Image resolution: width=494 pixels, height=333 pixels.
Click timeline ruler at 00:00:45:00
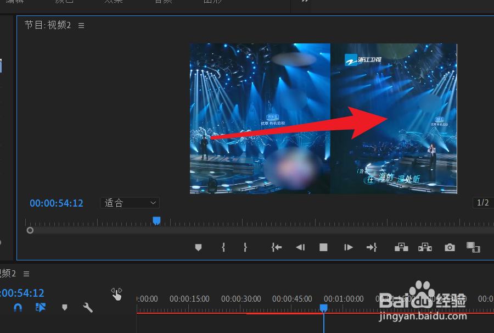click(292, 299)
